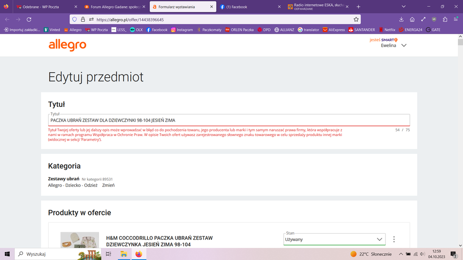
Task: Bookmark this page with the star icon
Action: click(356, 19)
